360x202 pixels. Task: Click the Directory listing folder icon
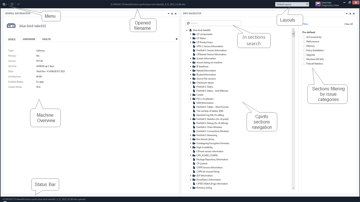[x=194, y=188]
